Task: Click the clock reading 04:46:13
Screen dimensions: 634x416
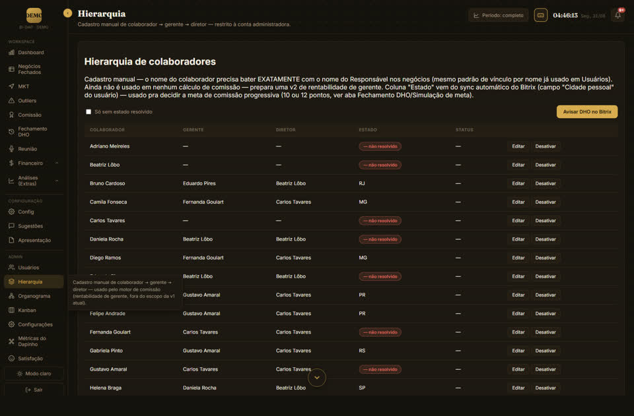Action: click(565, 15)
